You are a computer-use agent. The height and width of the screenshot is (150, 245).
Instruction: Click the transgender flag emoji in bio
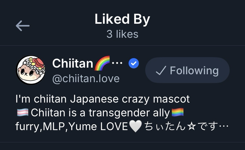(23, 112)
